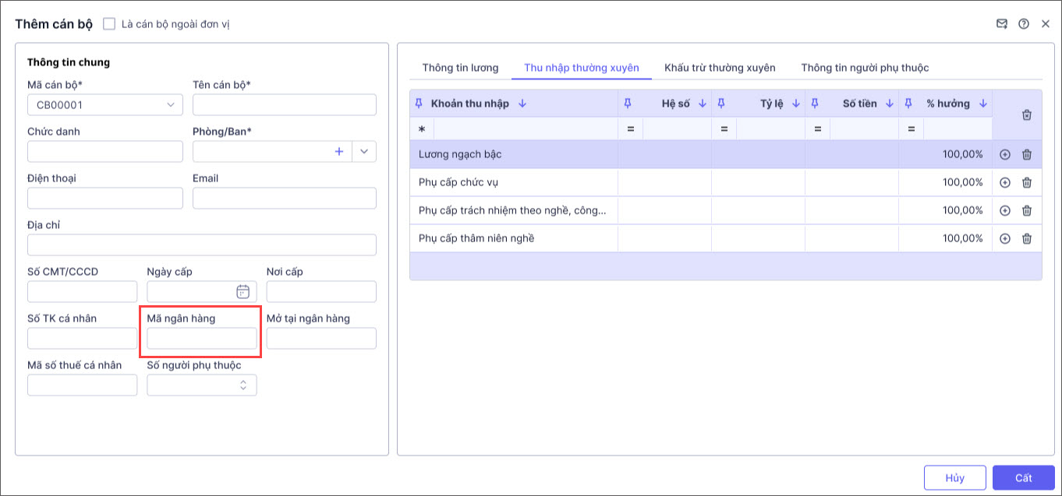Click the Số người phụ thuộc stepper
This screenshot has height=496, width=1062.
(x=243, y=385)
